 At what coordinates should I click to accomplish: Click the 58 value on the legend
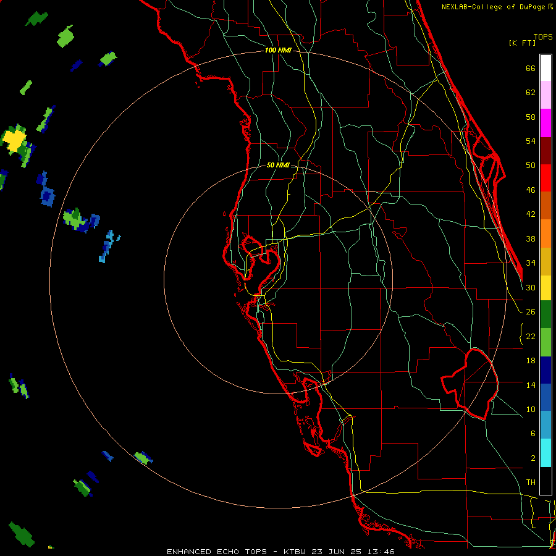point(531,117)
